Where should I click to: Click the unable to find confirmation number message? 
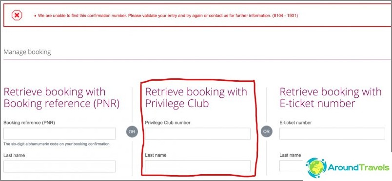[168, 16]
